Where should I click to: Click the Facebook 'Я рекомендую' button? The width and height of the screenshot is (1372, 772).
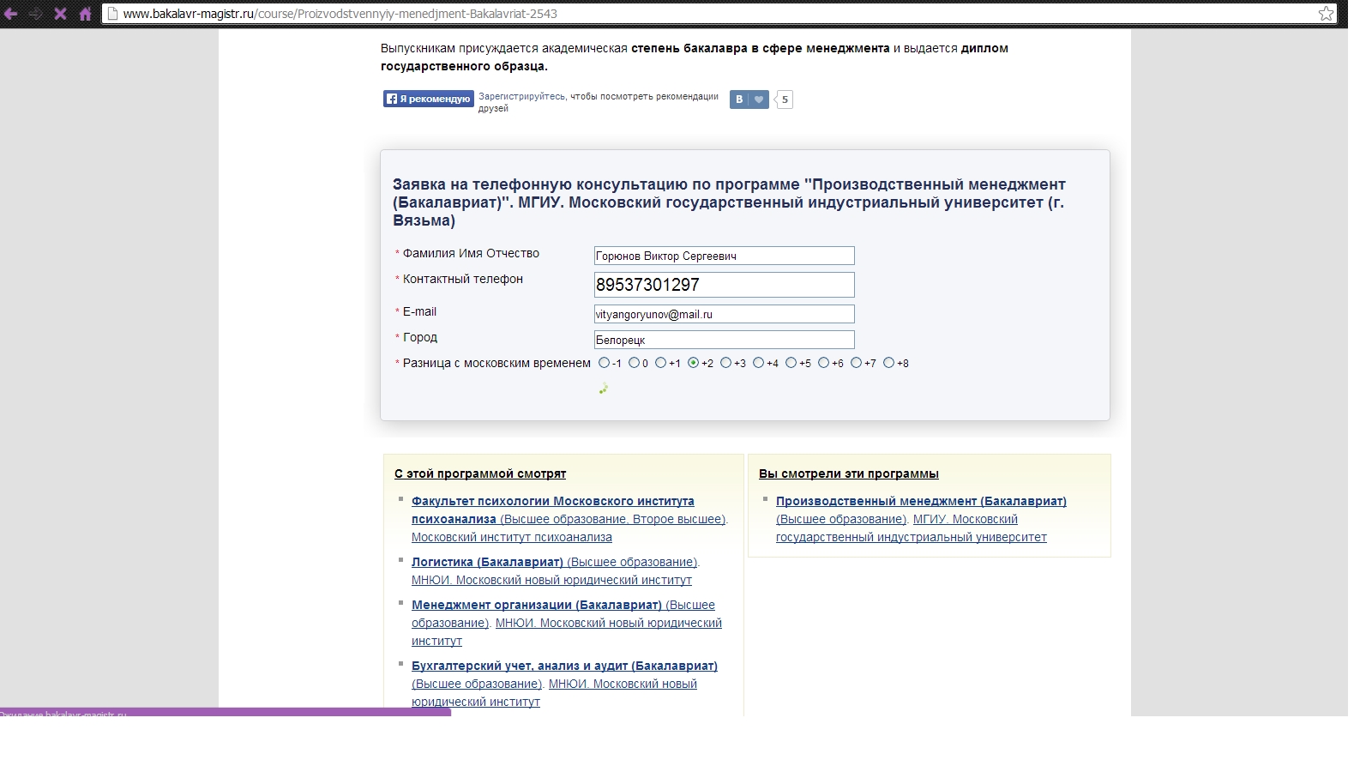[428, 99]
